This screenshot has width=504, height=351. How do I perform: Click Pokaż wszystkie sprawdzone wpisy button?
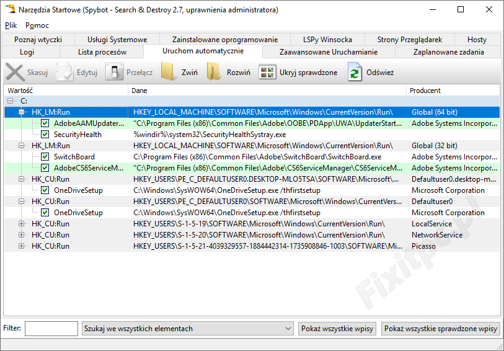[x=441, y=329]
